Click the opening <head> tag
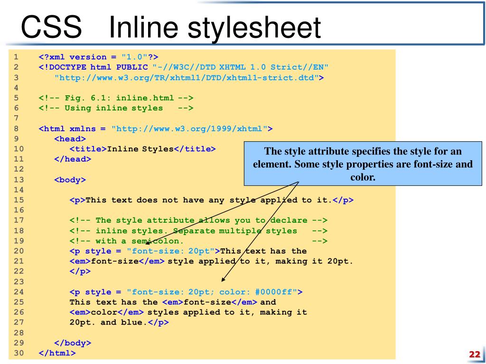The width and height of the screenshot is (486, 364). point(70,139)
